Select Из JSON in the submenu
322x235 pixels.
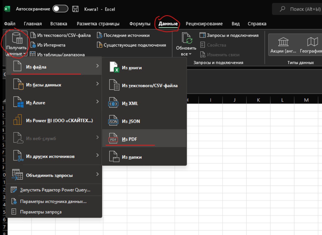[x=144, y=121]
